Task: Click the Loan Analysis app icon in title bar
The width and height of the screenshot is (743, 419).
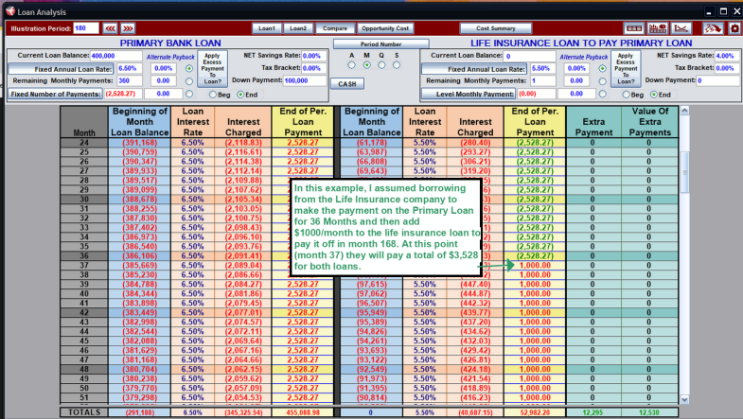Action: pyautogui.click(x=9, y=11)
